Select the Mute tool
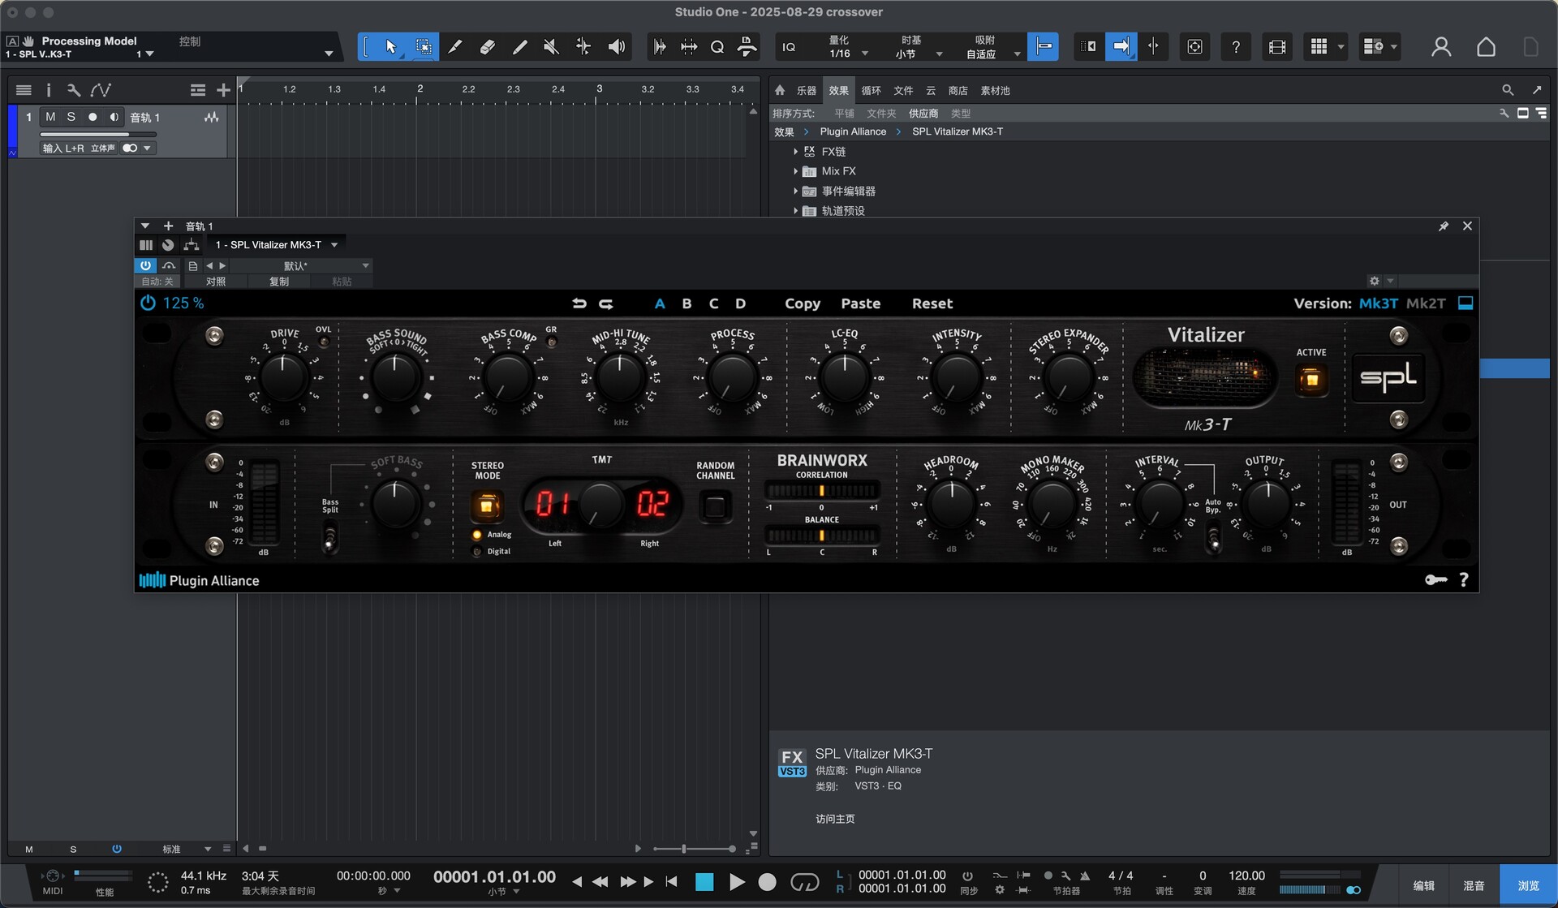1558x908 pixels. [x=552, y=47]
